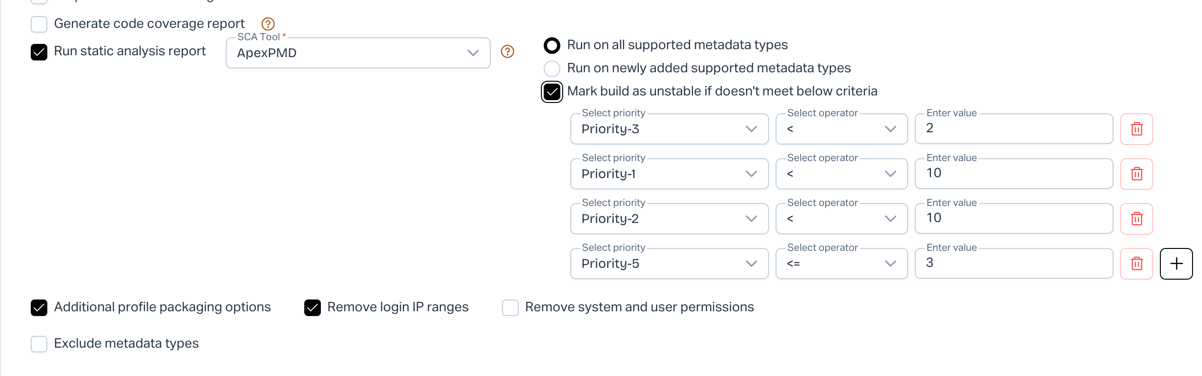
Task: Open operator dropdown showing <=
Action: point(841,264)
